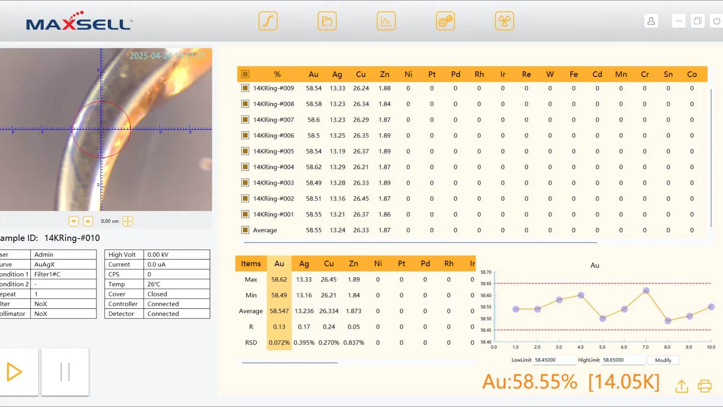Open the calibration curve tool
The height and width of the screenshot is (407, 723).
pyautogui.click(x=268, y=20)
